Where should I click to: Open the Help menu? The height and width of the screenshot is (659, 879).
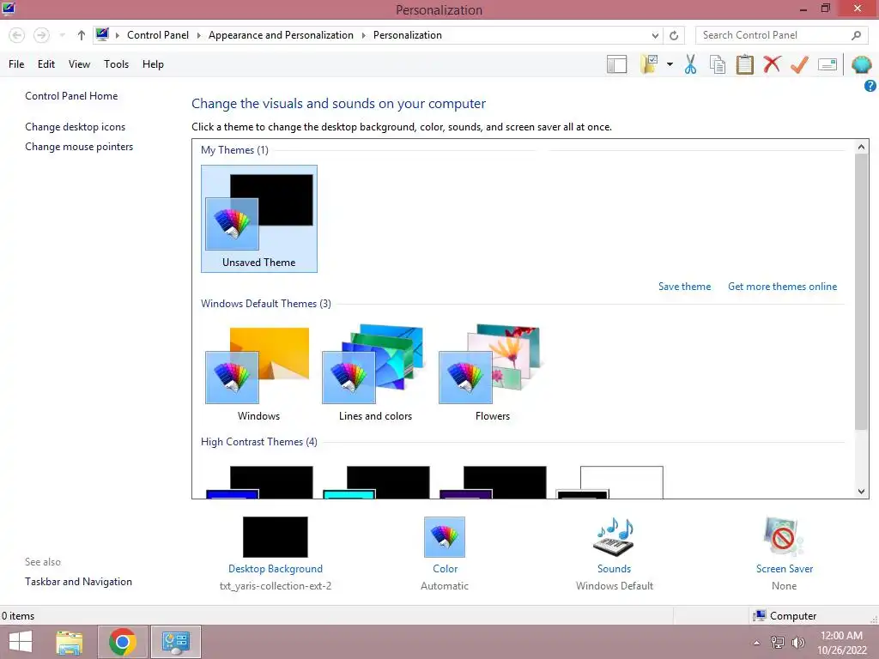(x=153, y=63)
